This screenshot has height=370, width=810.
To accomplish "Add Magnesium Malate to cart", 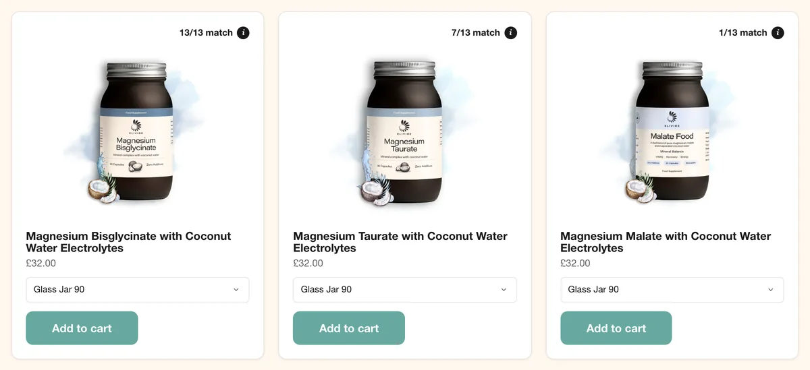I will tap(616, 328).
